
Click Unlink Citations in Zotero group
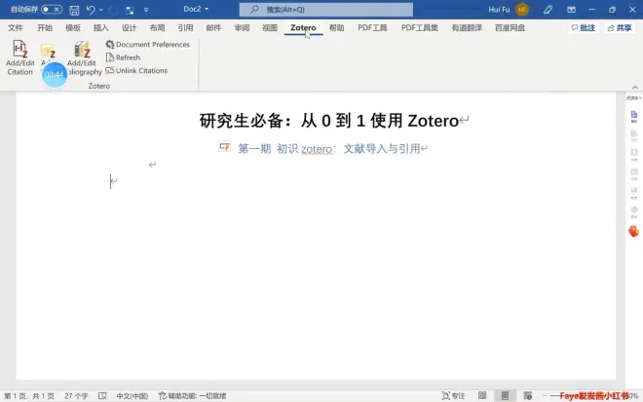click(136, 70)
